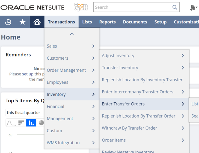The width and height of the screenshot is (199, 153).
Task: Expand the Sales submenu arrow
Action: pyautogui.click(x=93, y=46)
